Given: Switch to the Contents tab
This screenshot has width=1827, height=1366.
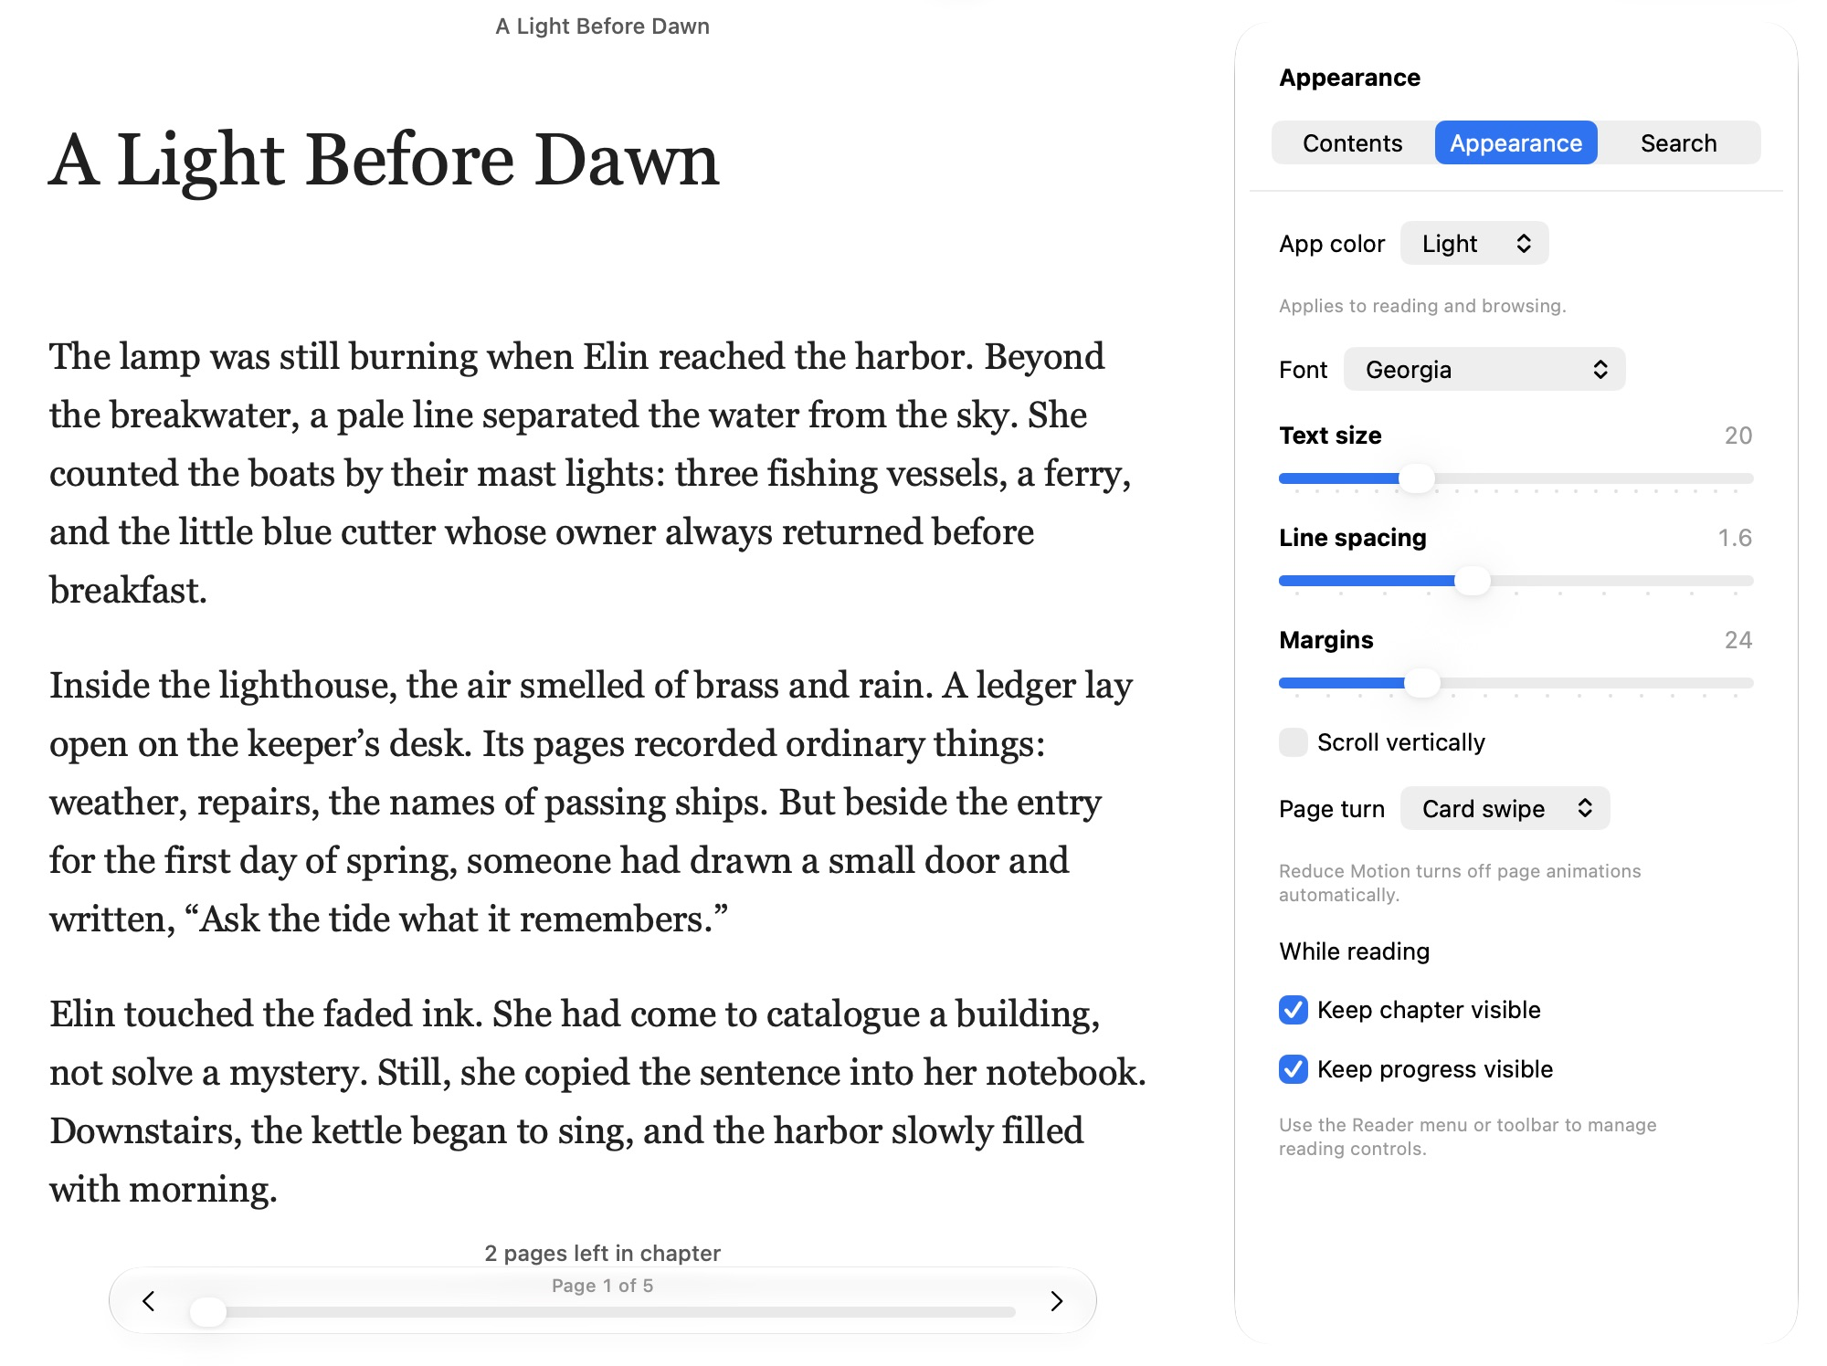Looking at the screenshot, I should [1352, 143].
